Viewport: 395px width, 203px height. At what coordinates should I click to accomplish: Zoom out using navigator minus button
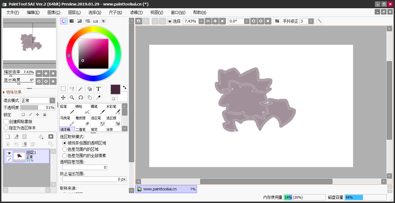coord(39,73)
